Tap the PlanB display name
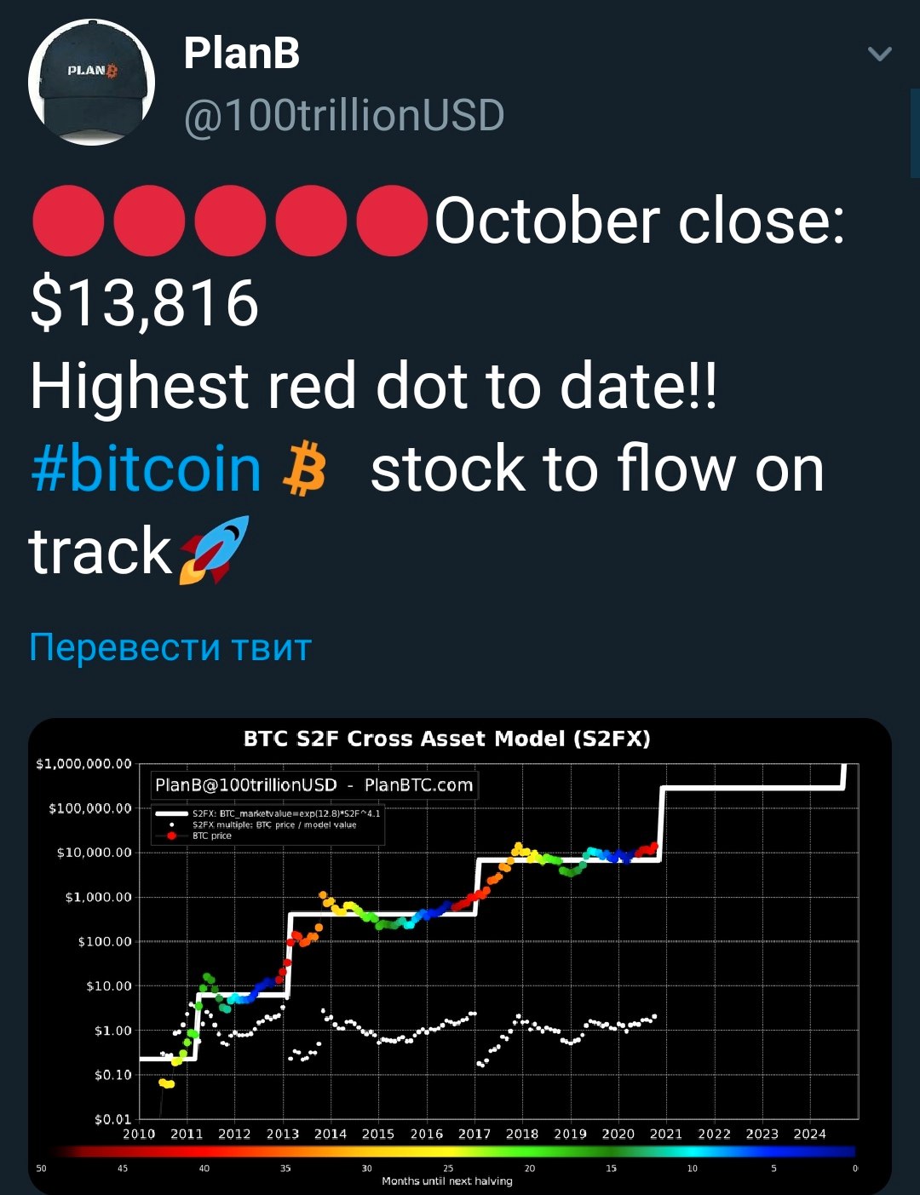This screenshot has height=1195, width=920. pyautogui.click(x=242, y=54)
